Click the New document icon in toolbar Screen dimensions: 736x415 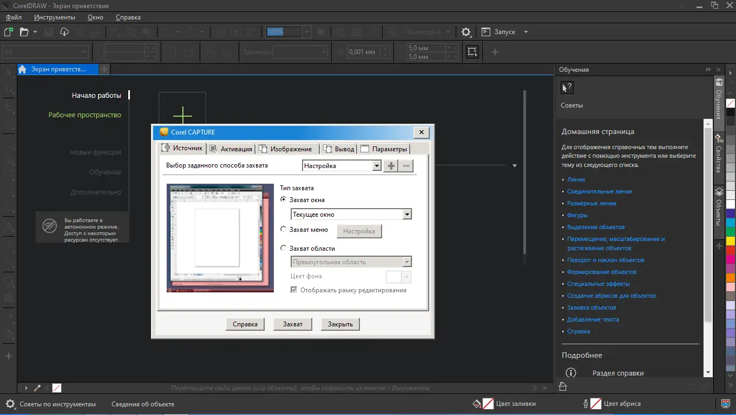click(8, 32)
